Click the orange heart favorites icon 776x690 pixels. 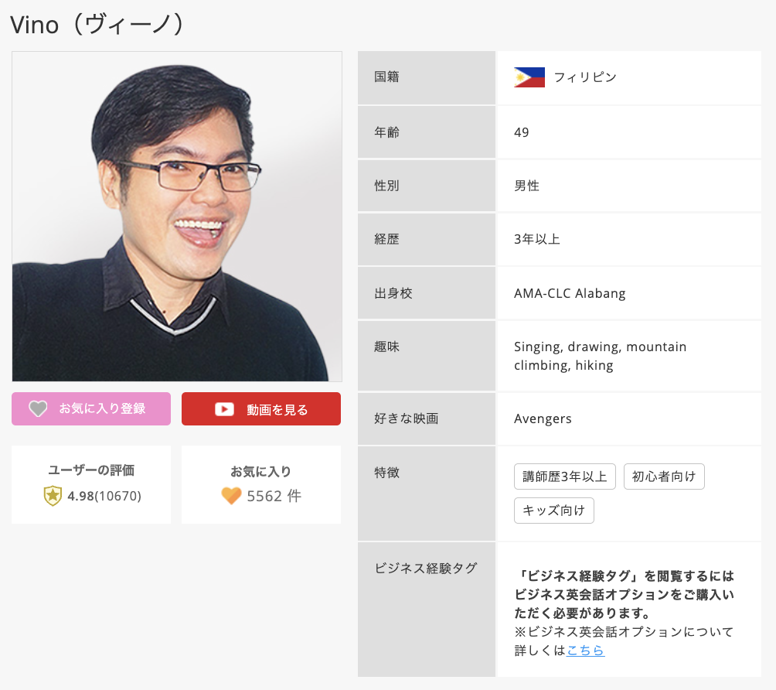point(231,496)
